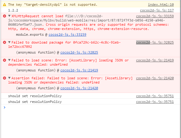
Task: Click the error icon for failed package download
Action: (x=5, y=42)
